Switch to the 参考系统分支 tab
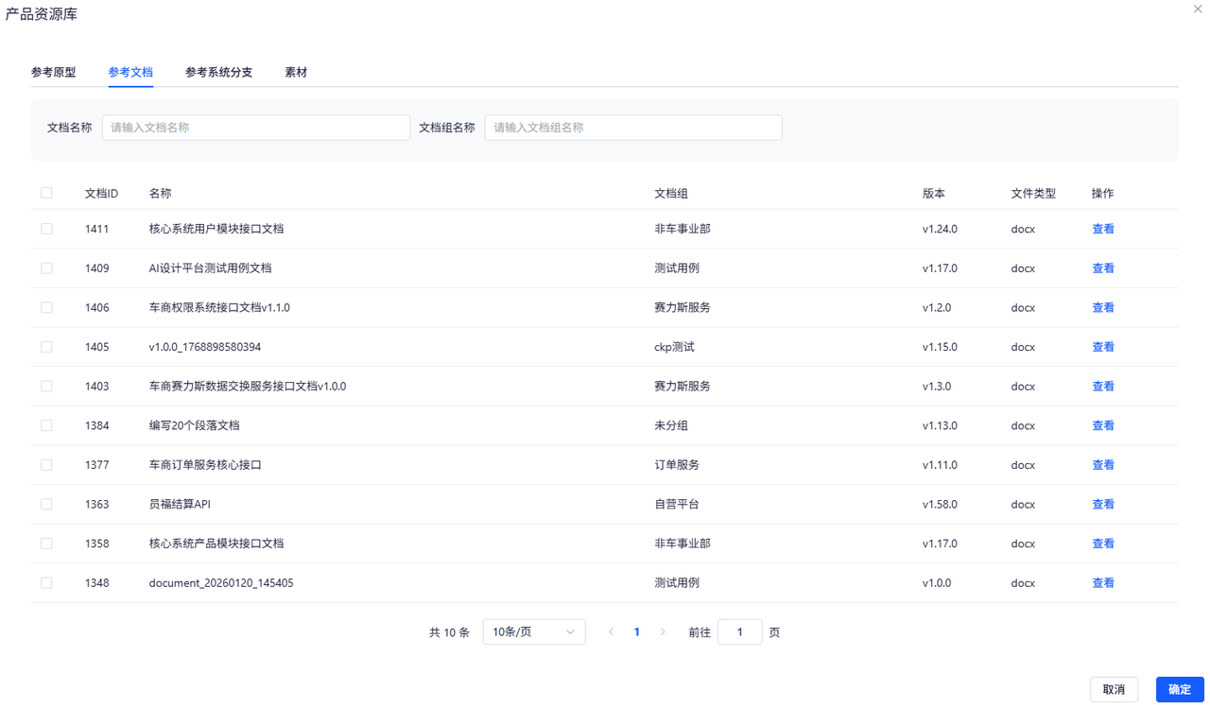This screenshot has width=1210, height=708. [218, 72]
